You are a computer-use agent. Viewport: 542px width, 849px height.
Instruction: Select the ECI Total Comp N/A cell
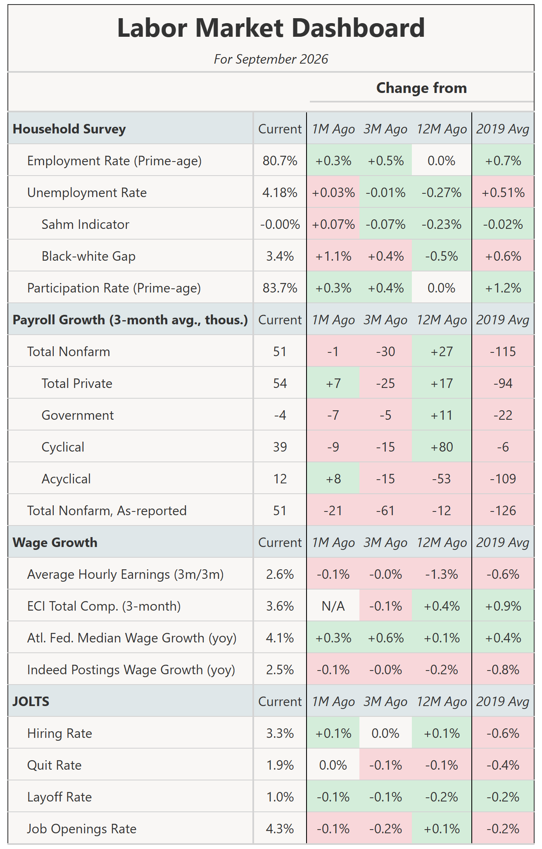coord(333,606)
